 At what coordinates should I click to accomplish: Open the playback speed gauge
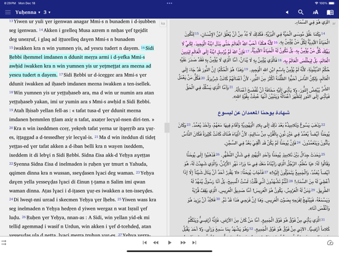[330, 242]
